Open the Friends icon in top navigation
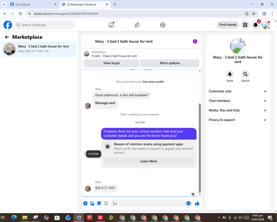The image size is (277, 222). (137, 25)
